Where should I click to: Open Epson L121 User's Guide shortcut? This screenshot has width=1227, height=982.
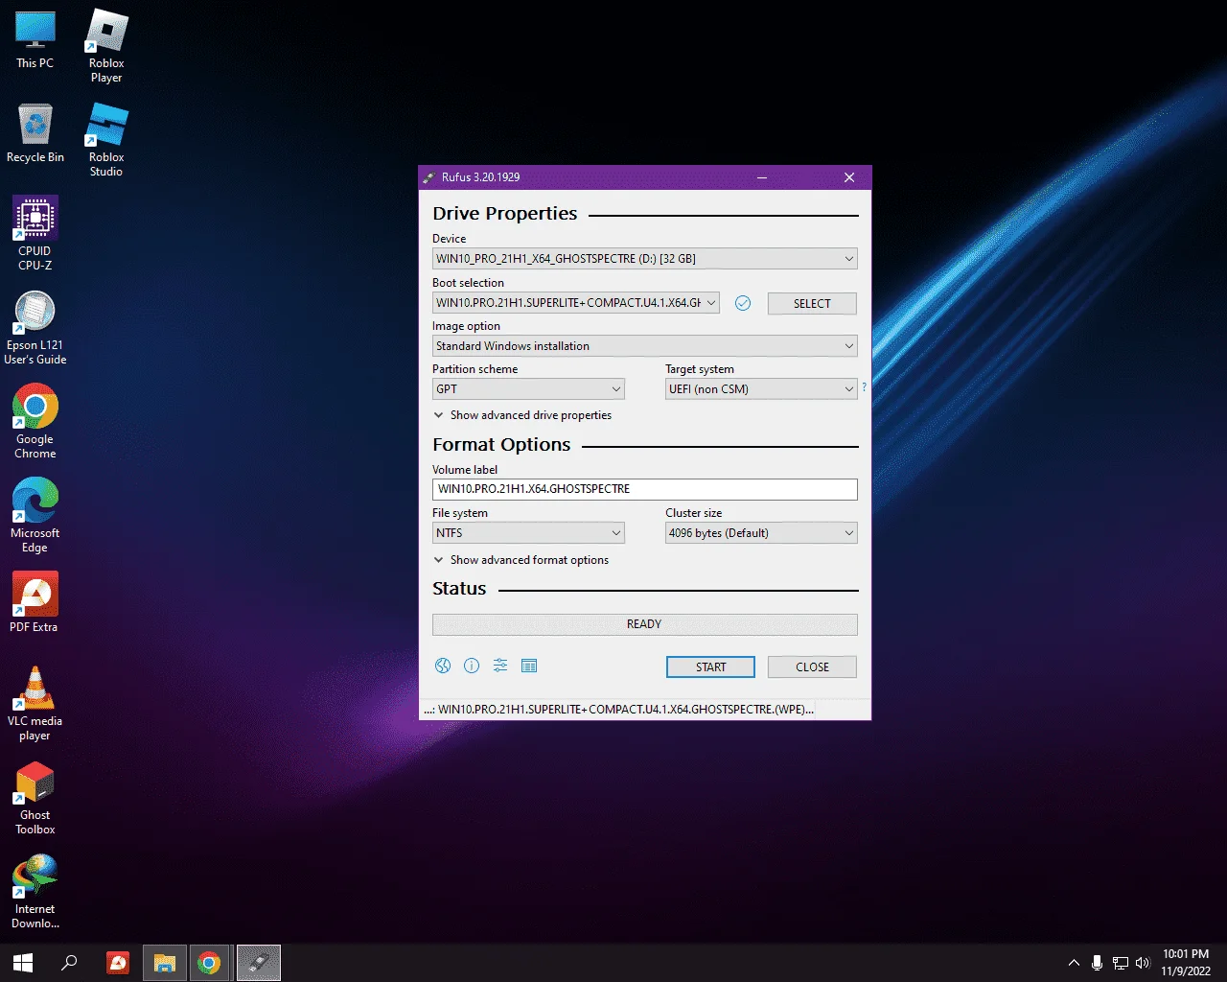35,328
